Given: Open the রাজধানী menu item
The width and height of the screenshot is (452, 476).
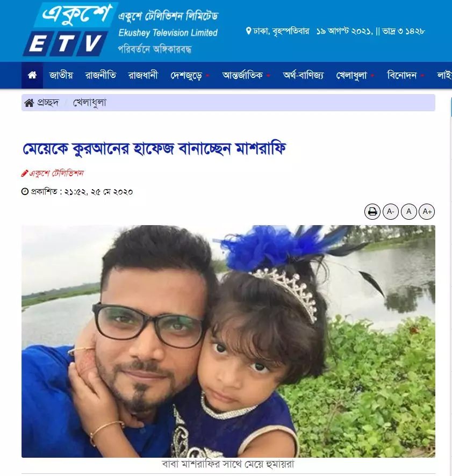Looking at the screenshot, I should pos(143,75).
